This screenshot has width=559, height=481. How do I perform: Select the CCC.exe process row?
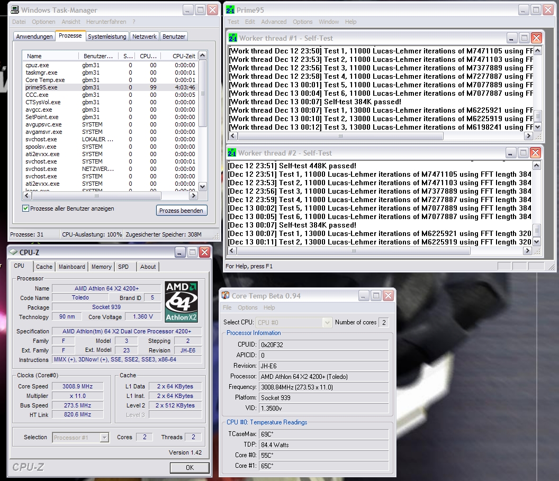110,95
